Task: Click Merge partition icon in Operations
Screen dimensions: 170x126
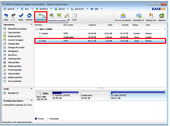Action: click(x=5, y=36)
